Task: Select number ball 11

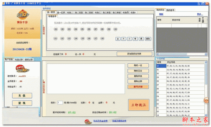Action: [x=56, y=38]
